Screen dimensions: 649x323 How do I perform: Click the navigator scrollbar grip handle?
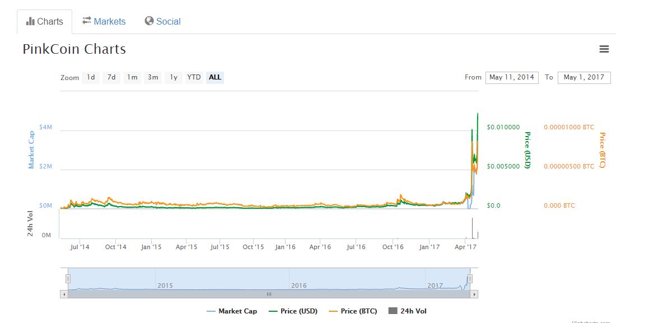[x=269, y=294]
